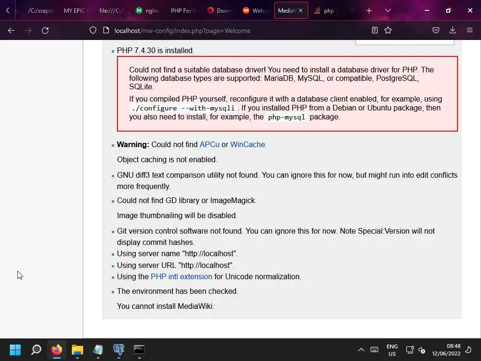This screenshot has width=481, height=361.
Task: Toggle reader view icon
Action: click(x=374, y=30)
